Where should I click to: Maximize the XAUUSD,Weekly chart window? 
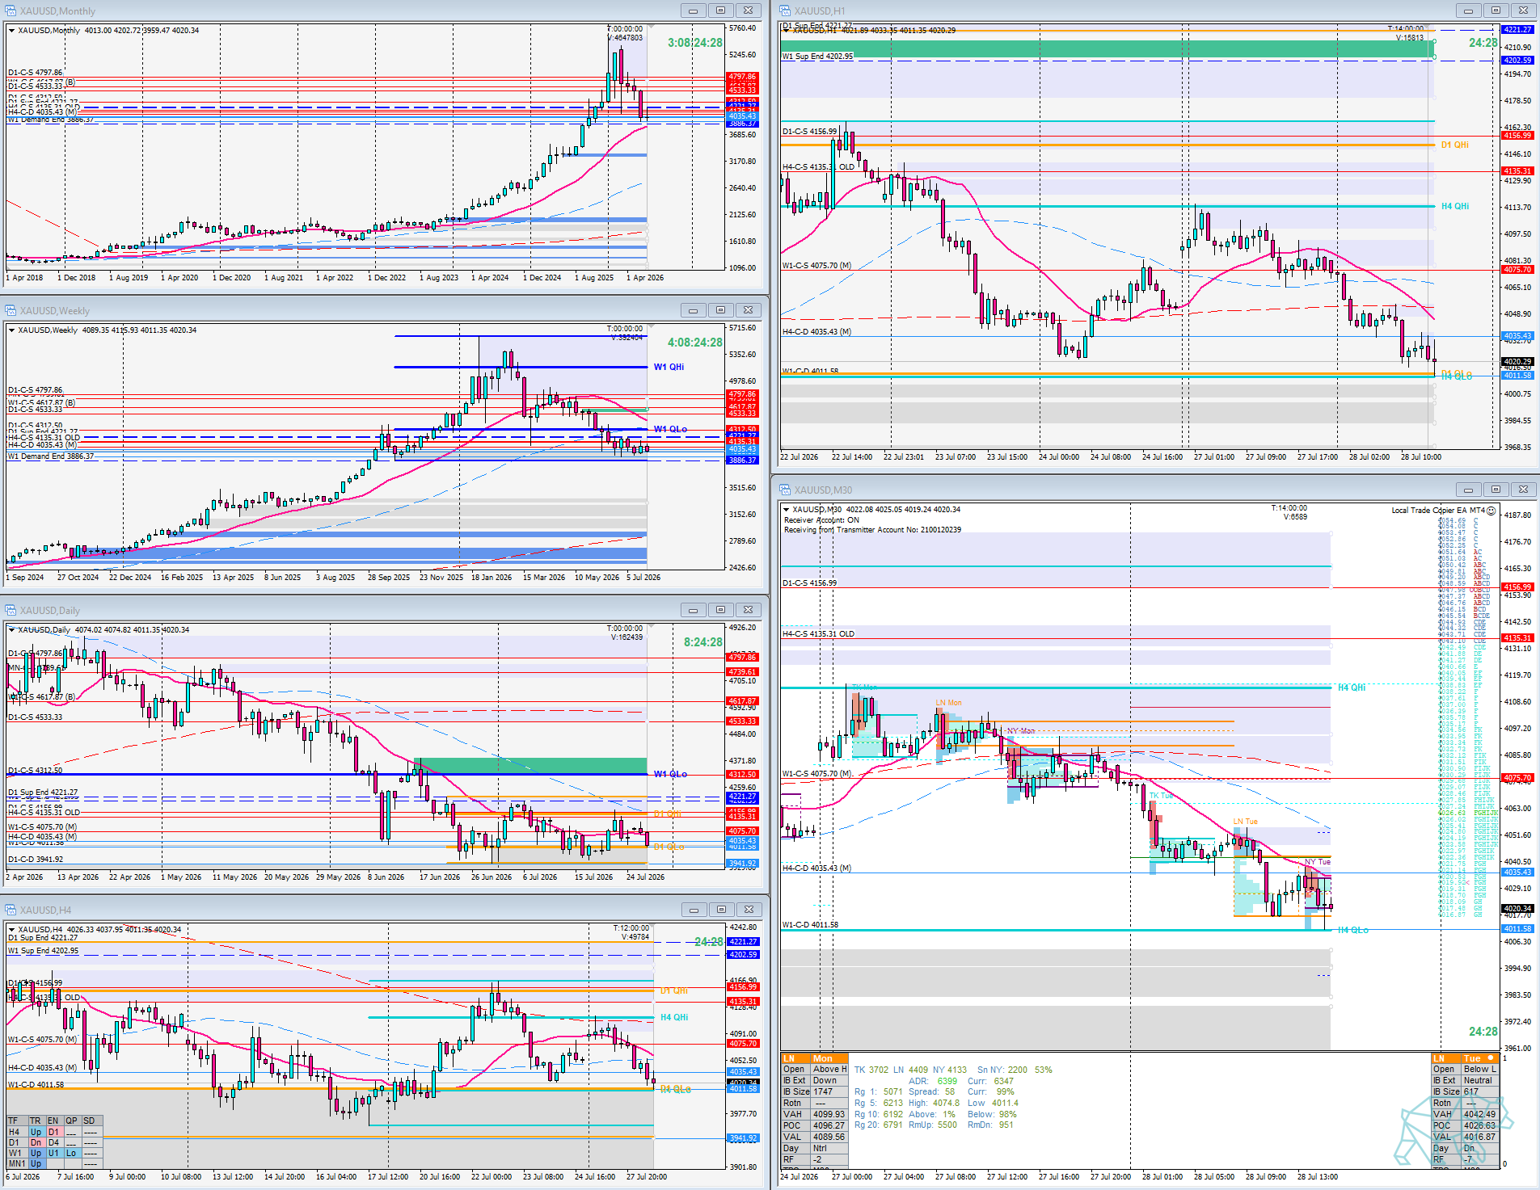point(721,310)
